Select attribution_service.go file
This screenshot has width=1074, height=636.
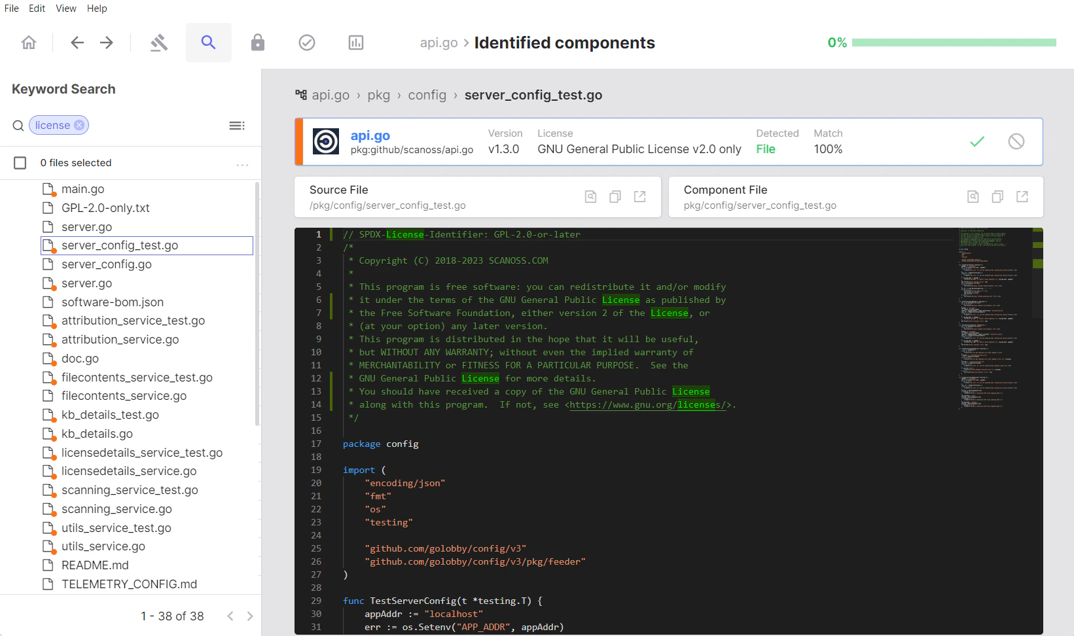pyautogui.click(x=120, y=340)
